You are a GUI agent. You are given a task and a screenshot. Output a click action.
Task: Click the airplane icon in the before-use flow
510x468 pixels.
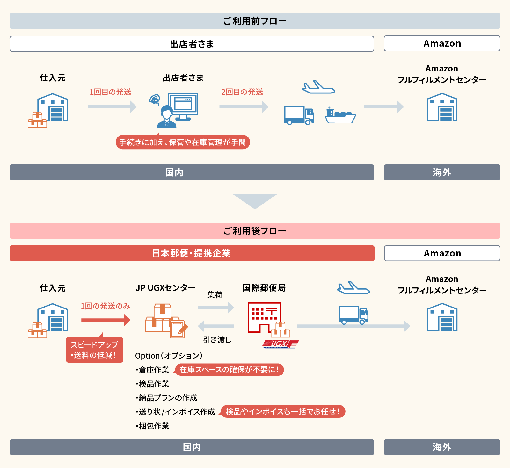click(319, 87)
